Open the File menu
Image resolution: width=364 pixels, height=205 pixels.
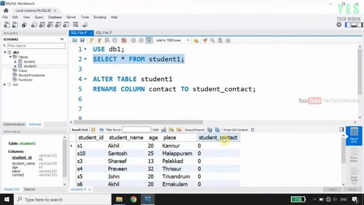[5, 17]
